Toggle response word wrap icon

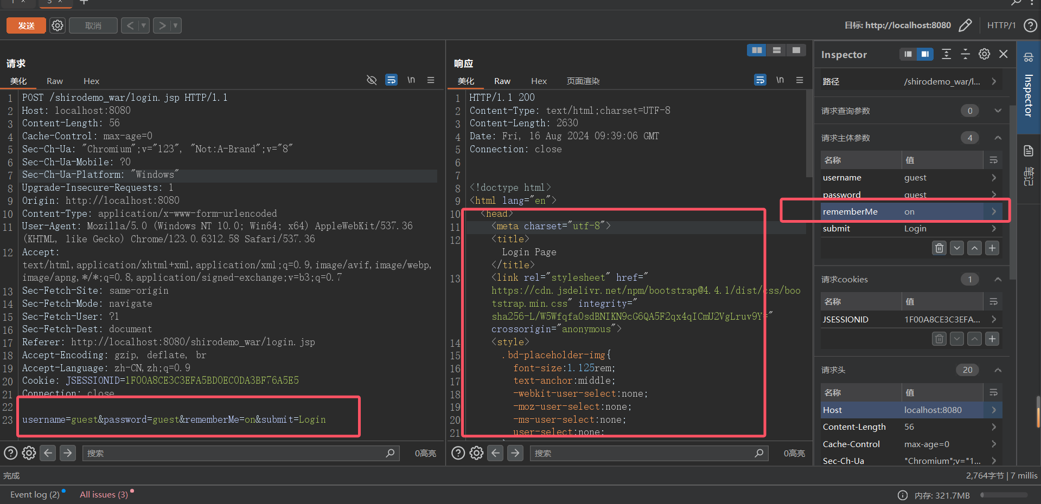[x=760, y=80]
